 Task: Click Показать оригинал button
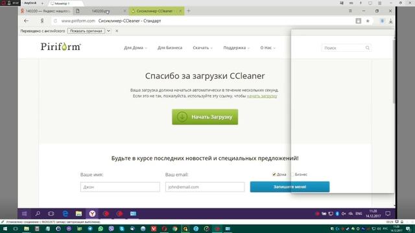pyautogui.click(x=86, y=31)
